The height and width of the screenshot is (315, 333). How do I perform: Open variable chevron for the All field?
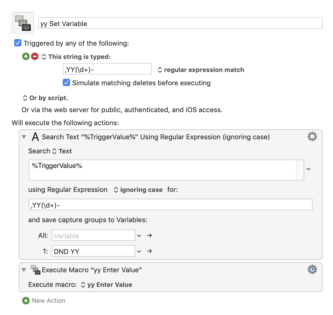(x=139, y=236)
